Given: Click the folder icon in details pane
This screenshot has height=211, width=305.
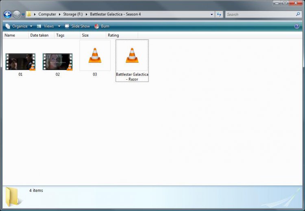Looking at the screenshot, I should [x=13, y=197].
